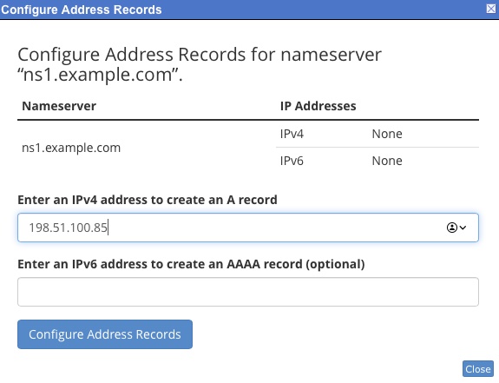Image resolution: width=499 pixels, height=383 pixels.
Task: Select the Nameserver column header
Action: 59,106
